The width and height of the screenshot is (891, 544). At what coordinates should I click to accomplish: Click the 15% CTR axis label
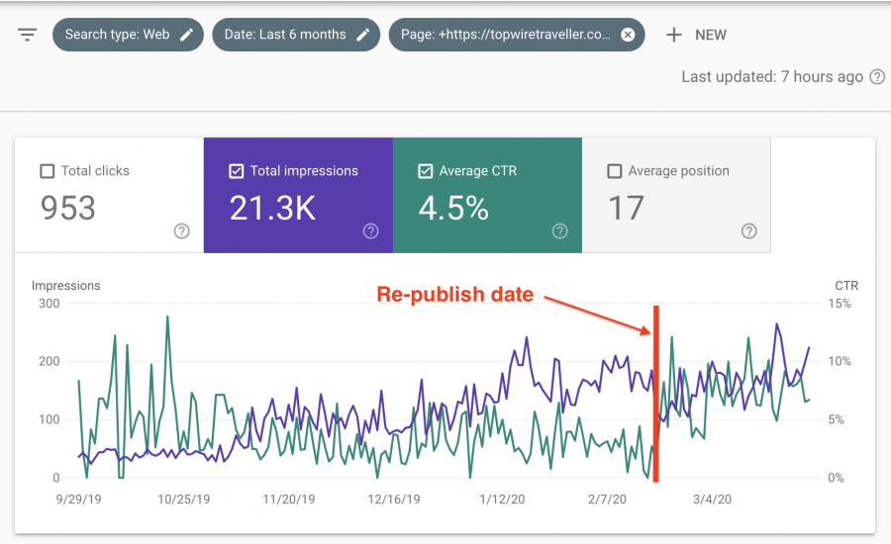click(x=840, y=304)
